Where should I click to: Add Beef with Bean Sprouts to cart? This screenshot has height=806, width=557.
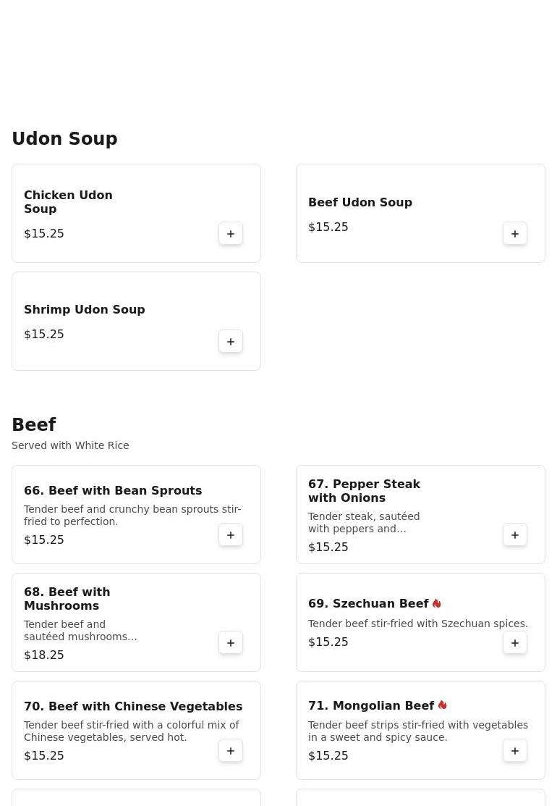point(231,535)
